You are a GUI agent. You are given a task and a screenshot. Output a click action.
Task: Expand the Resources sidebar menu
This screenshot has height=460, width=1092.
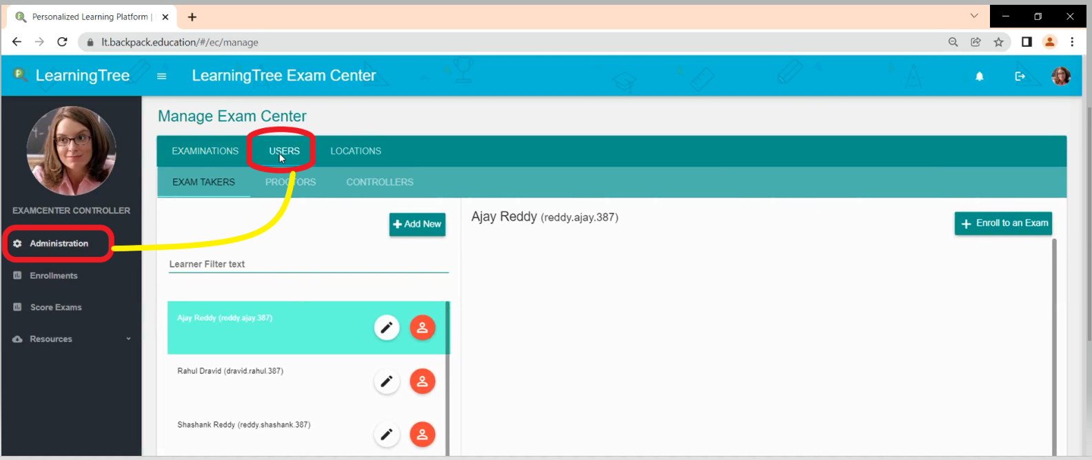[x=70, y=339]
